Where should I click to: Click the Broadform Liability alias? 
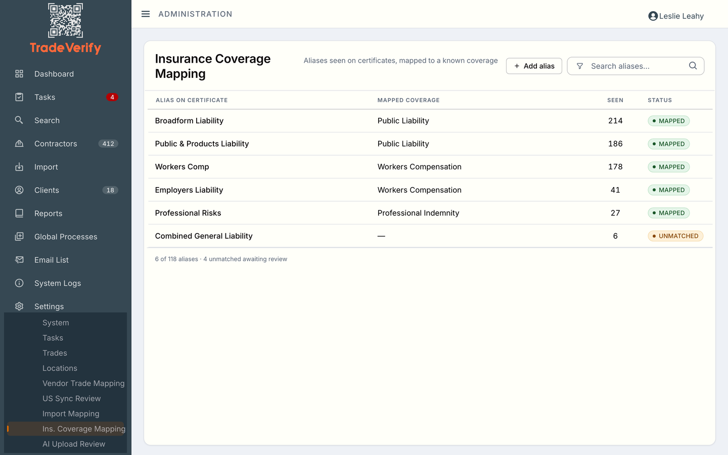coord(189,121)
